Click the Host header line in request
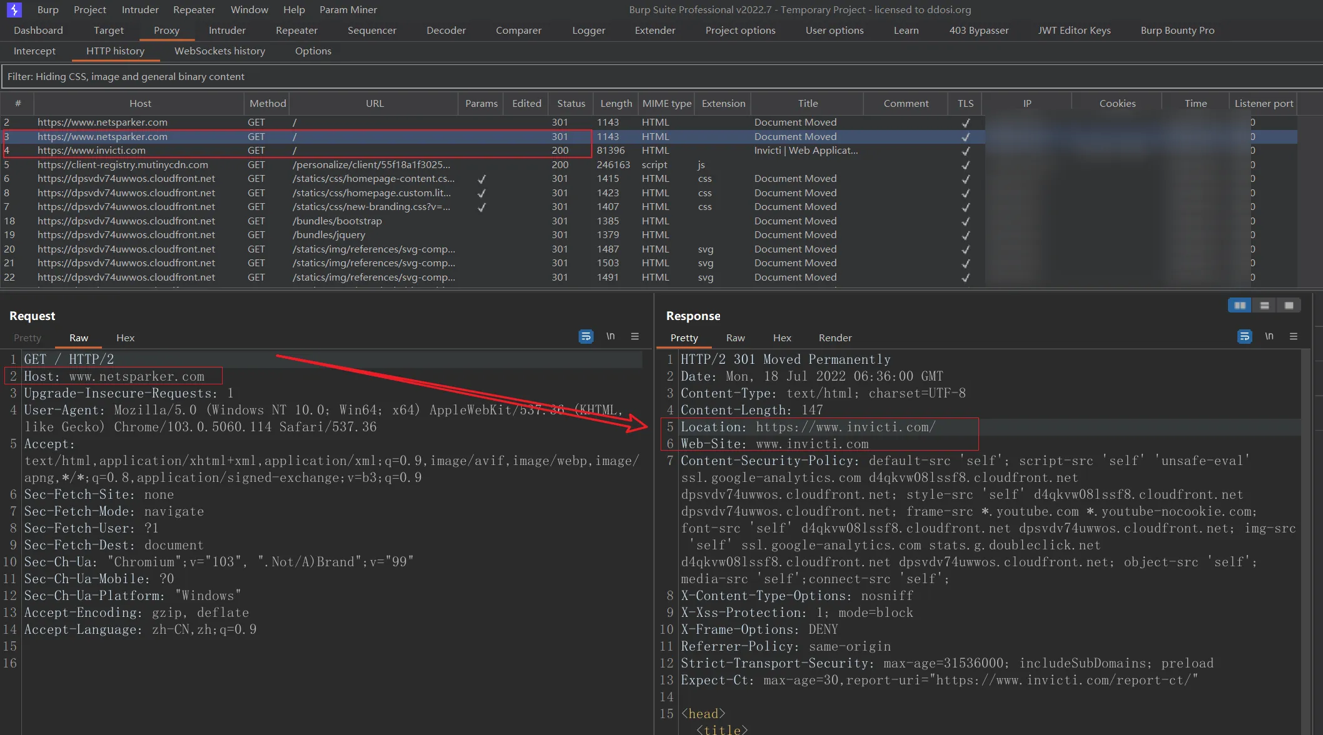The image size is (1323, 735). (114, 376)
